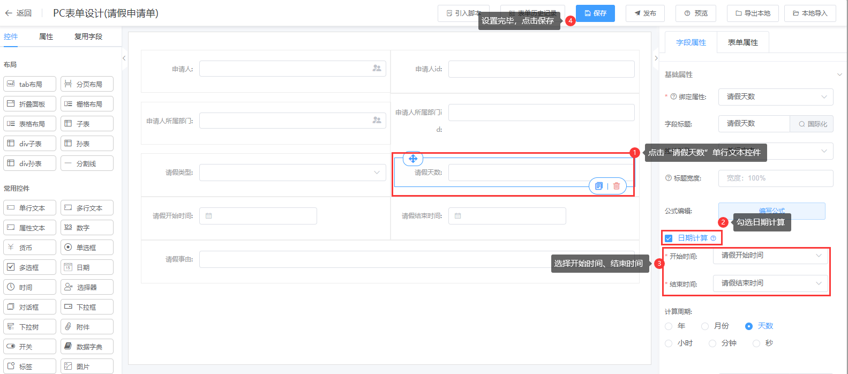Click the 标题宽度 input field
Viewport: 848px width, 374px height.
click(776, 178)
